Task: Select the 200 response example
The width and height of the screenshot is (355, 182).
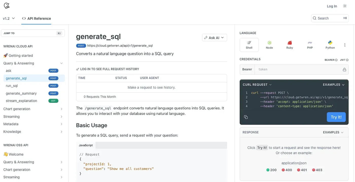Action: [x=271, y=170]
